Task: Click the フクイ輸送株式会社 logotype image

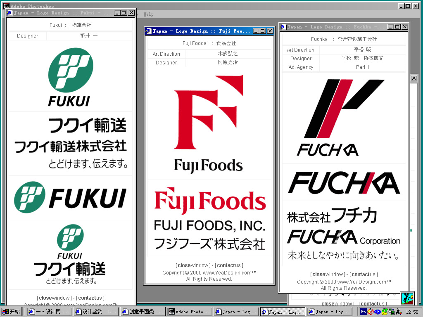Action: (x=71, y=146)
